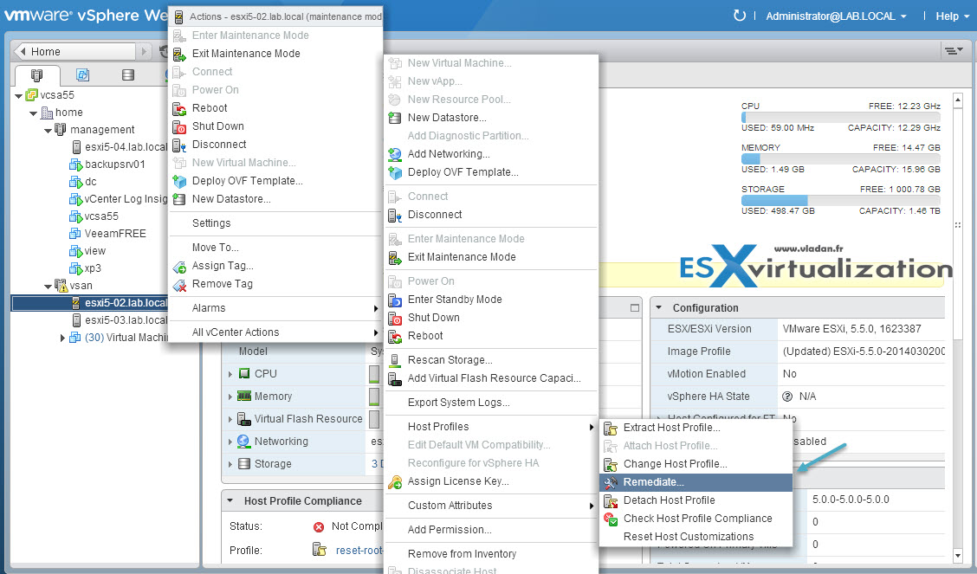Collapse the Host Profile Compliance panel
The image size is (977, 574).
pyautogui.click(x=230, y=500)
